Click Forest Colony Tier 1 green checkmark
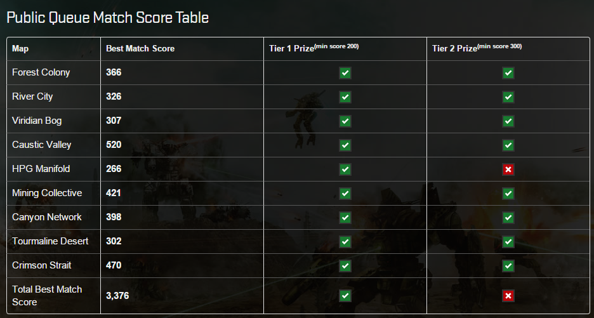 pyautogui.click(x=345, y=73)
